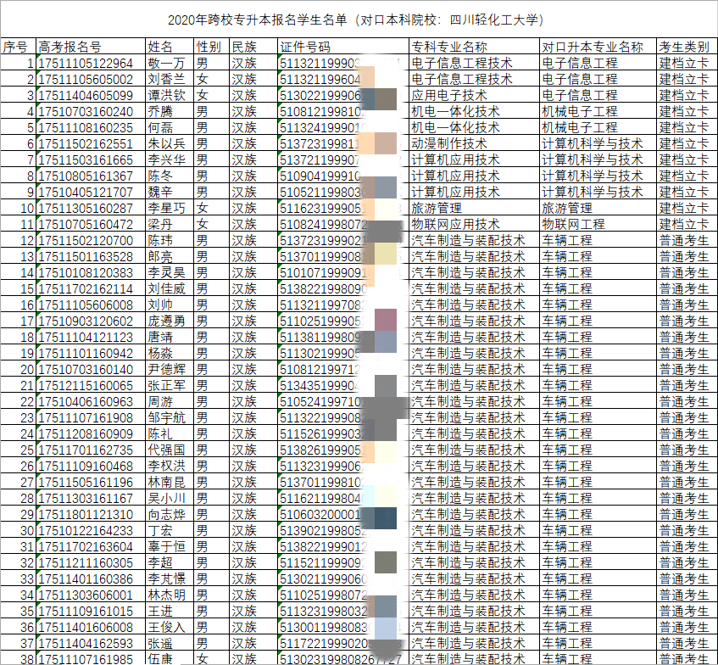The image size is (718, 665).
Task: Select the 考生类别 header cell
Action: 685,47
